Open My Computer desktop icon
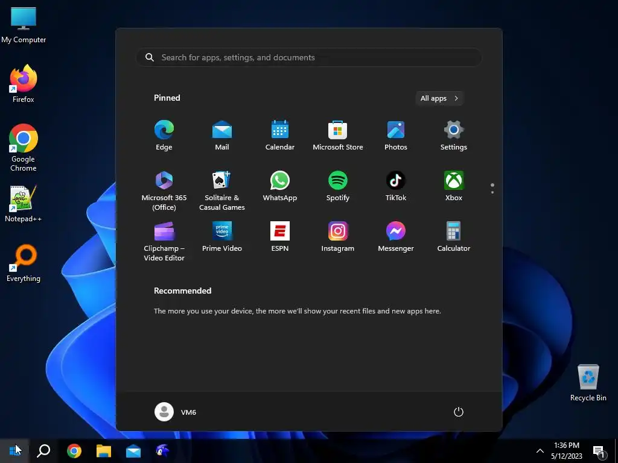618x463 pixels. (24, 25)
